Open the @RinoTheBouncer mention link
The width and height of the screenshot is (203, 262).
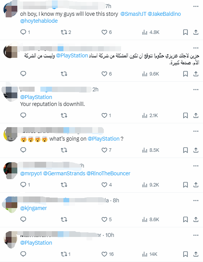click(108, 173)
